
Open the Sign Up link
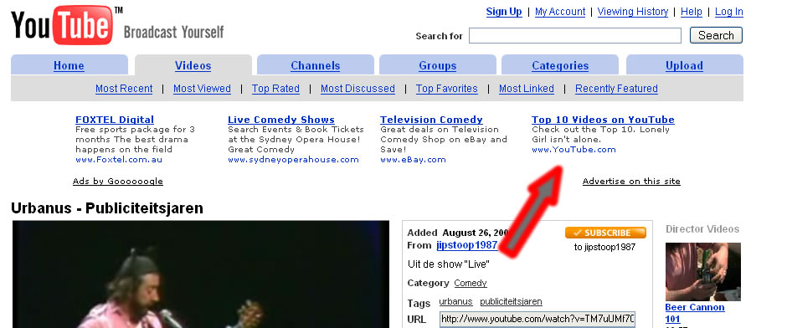504,12
